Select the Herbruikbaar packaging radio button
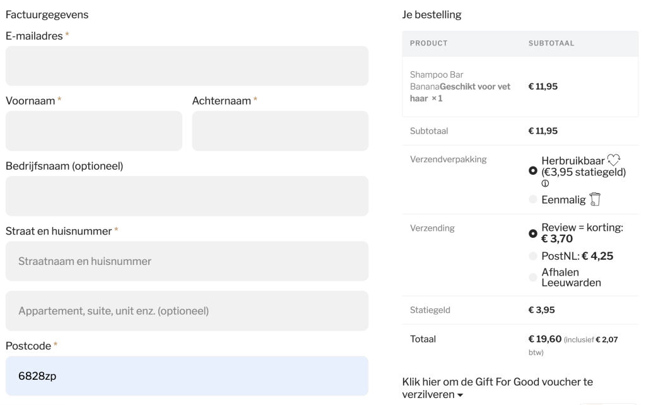Image resolution: width=646 pixels, height=405 pixels. (x=533, y=171)
